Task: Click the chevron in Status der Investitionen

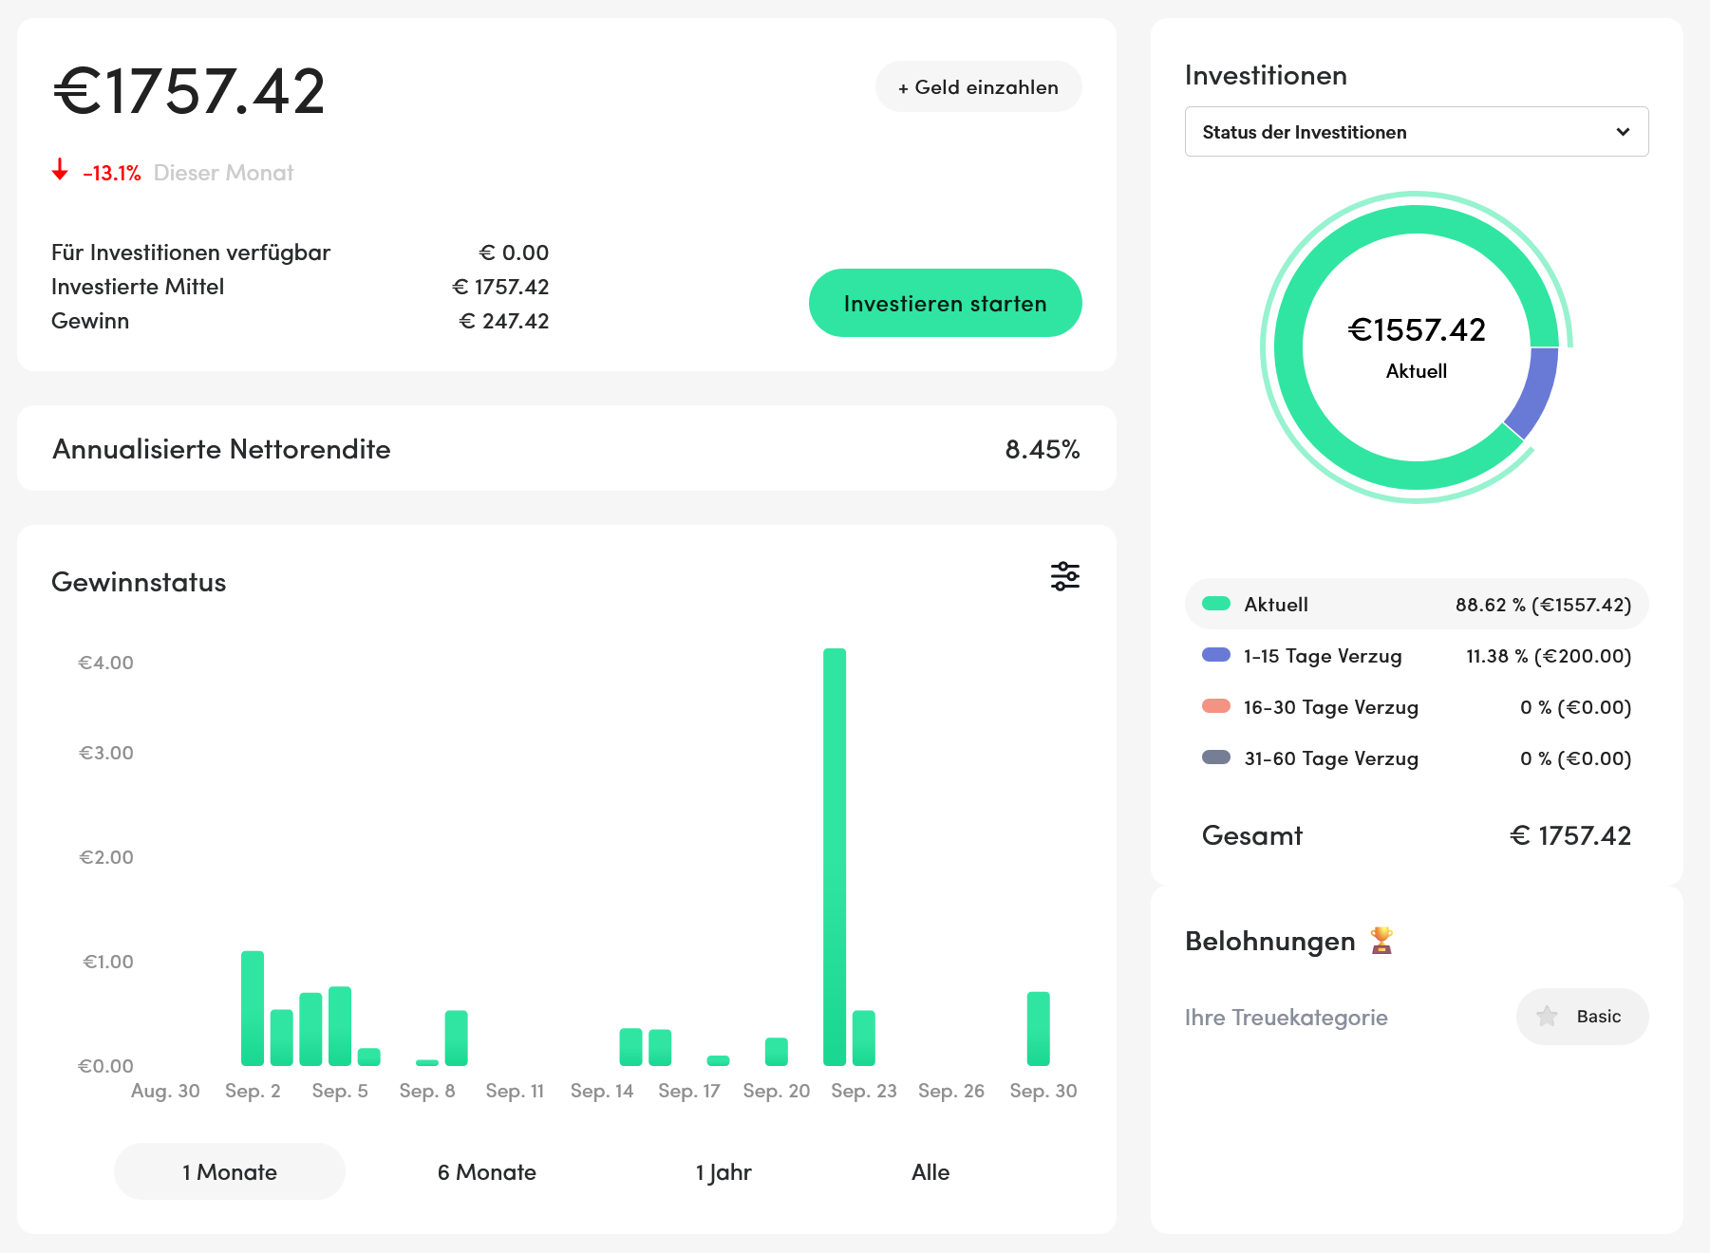Action: [x=1623, y=132]
